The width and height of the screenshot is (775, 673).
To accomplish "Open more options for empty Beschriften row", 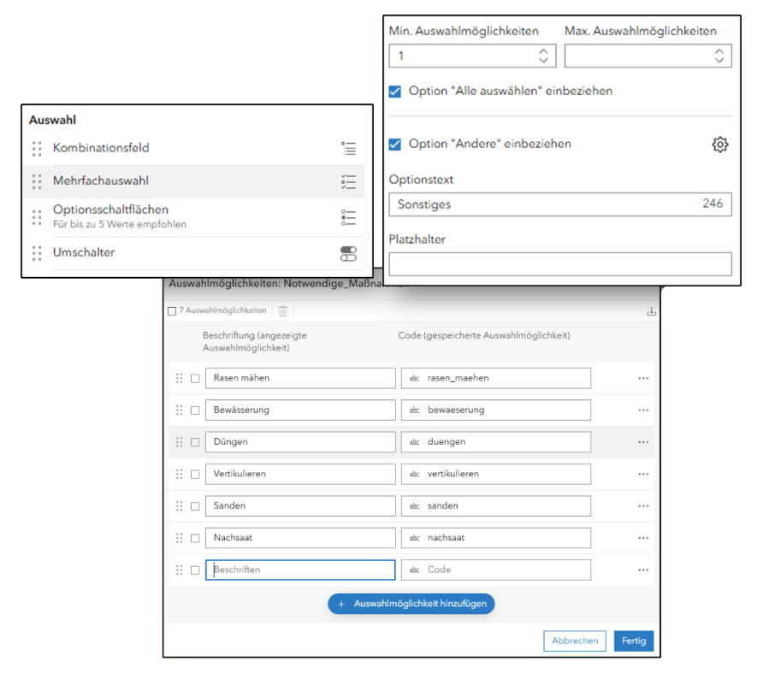I will pos(643,570).
